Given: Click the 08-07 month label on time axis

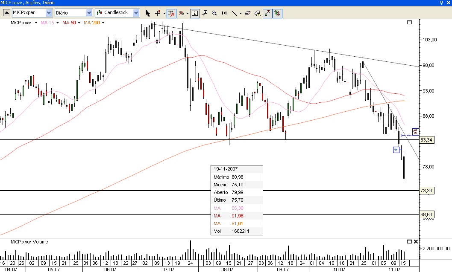Looking at the screenshot, I should pos(227,269).
